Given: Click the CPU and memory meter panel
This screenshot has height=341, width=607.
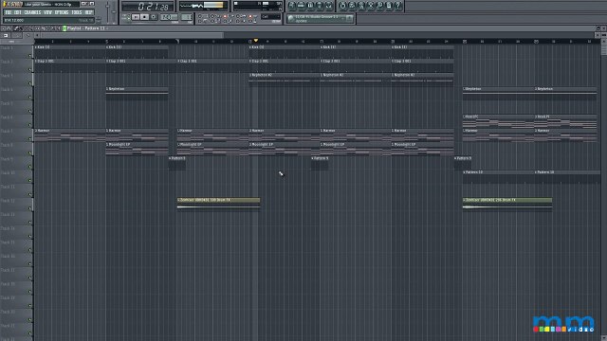Looking at the screenshot, I should (258, 6).
